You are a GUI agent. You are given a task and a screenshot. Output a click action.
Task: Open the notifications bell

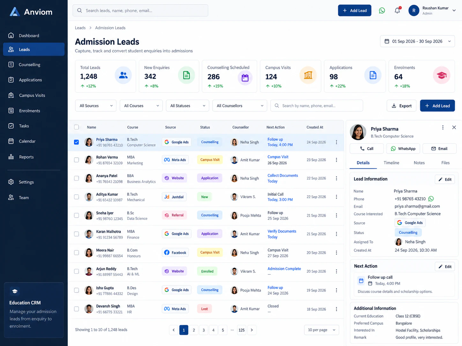[397, 11]
